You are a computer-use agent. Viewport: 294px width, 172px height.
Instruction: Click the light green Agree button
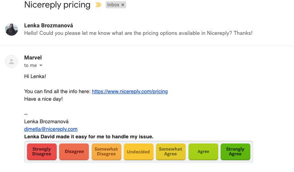[x=203, y=151]
